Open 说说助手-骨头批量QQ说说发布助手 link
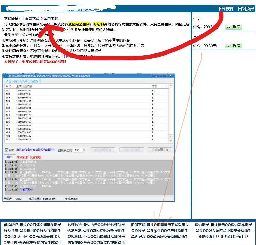 [223, 225]
